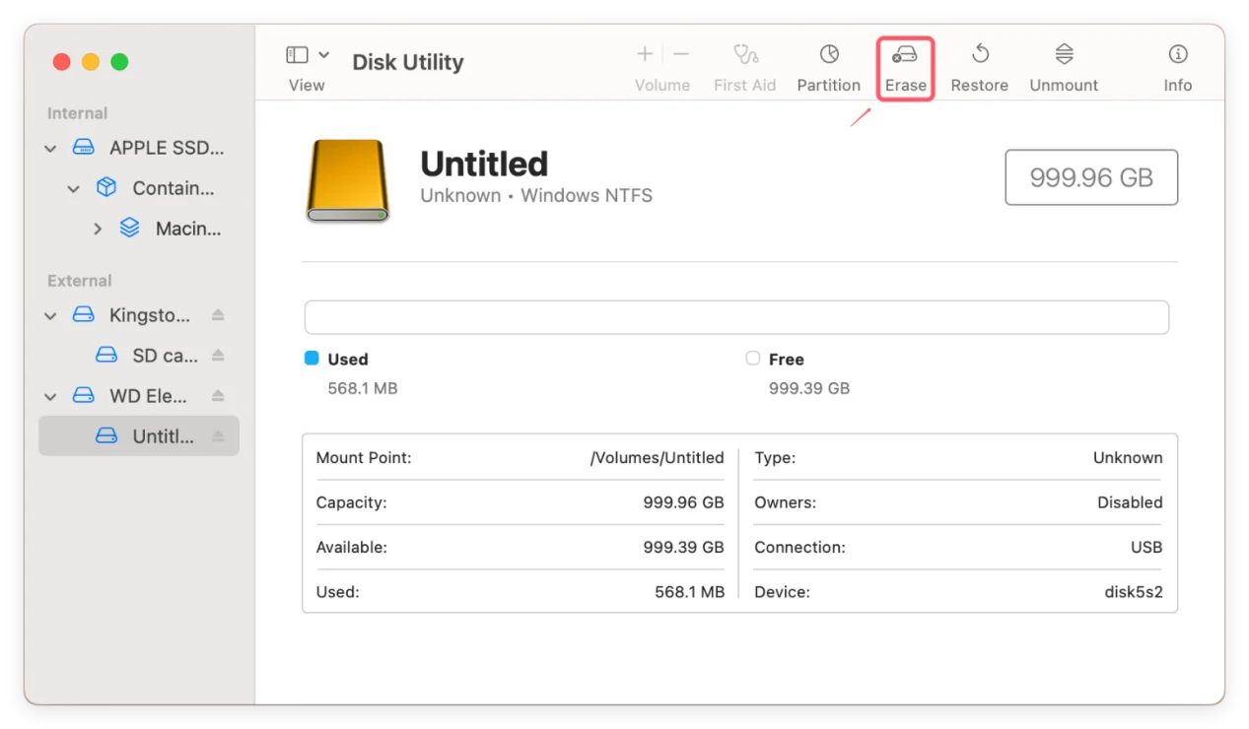The image size is (1249, 729).
Task: Eject the Kingston disk
Action: 218,315
